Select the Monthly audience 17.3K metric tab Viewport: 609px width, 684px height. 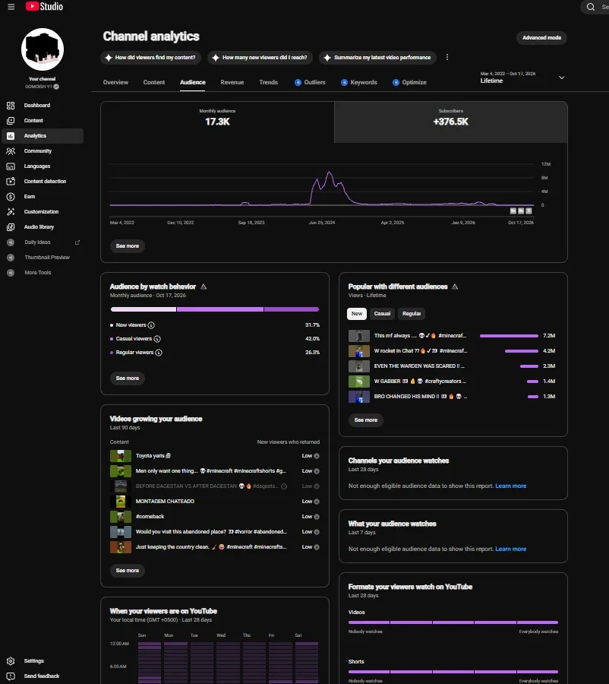217,122
